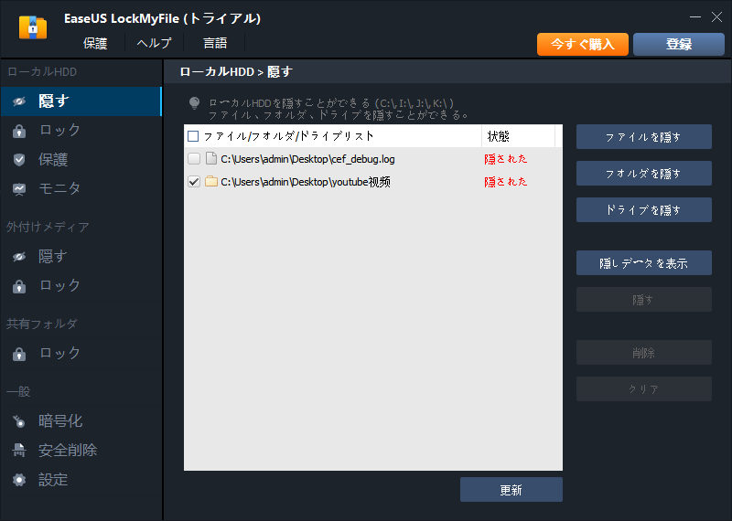Image resolution: width=732 pixels, height=521 pixels.
Task: Click the lightbulb tip icon
Action: [194, 103]
